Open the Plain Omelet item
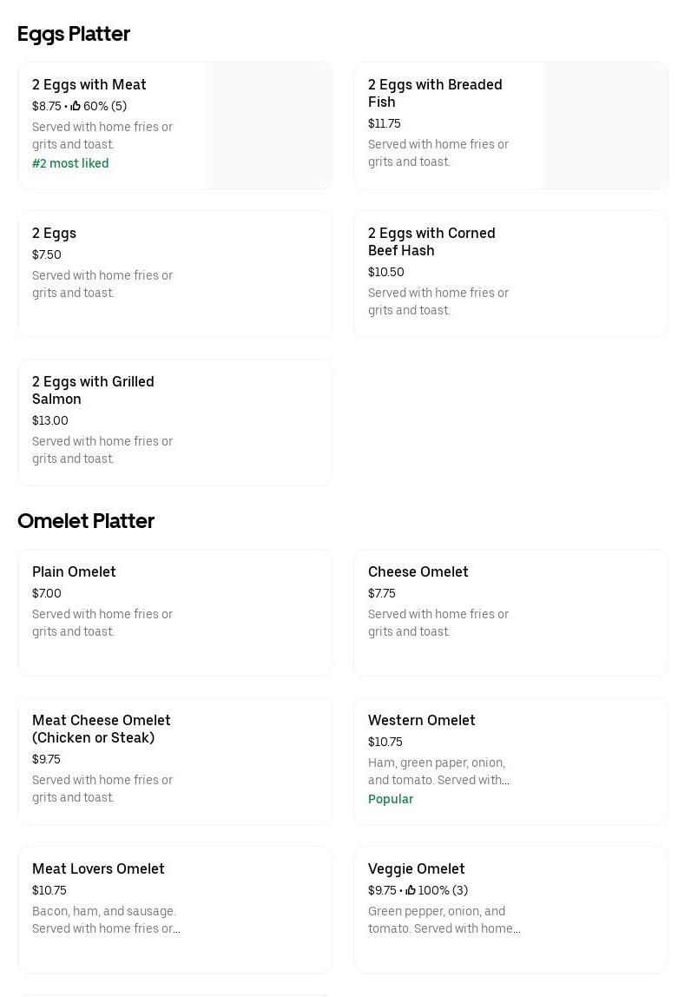Image resolution: width=698 pixels, height=997 pixels. tap(74, 571)
